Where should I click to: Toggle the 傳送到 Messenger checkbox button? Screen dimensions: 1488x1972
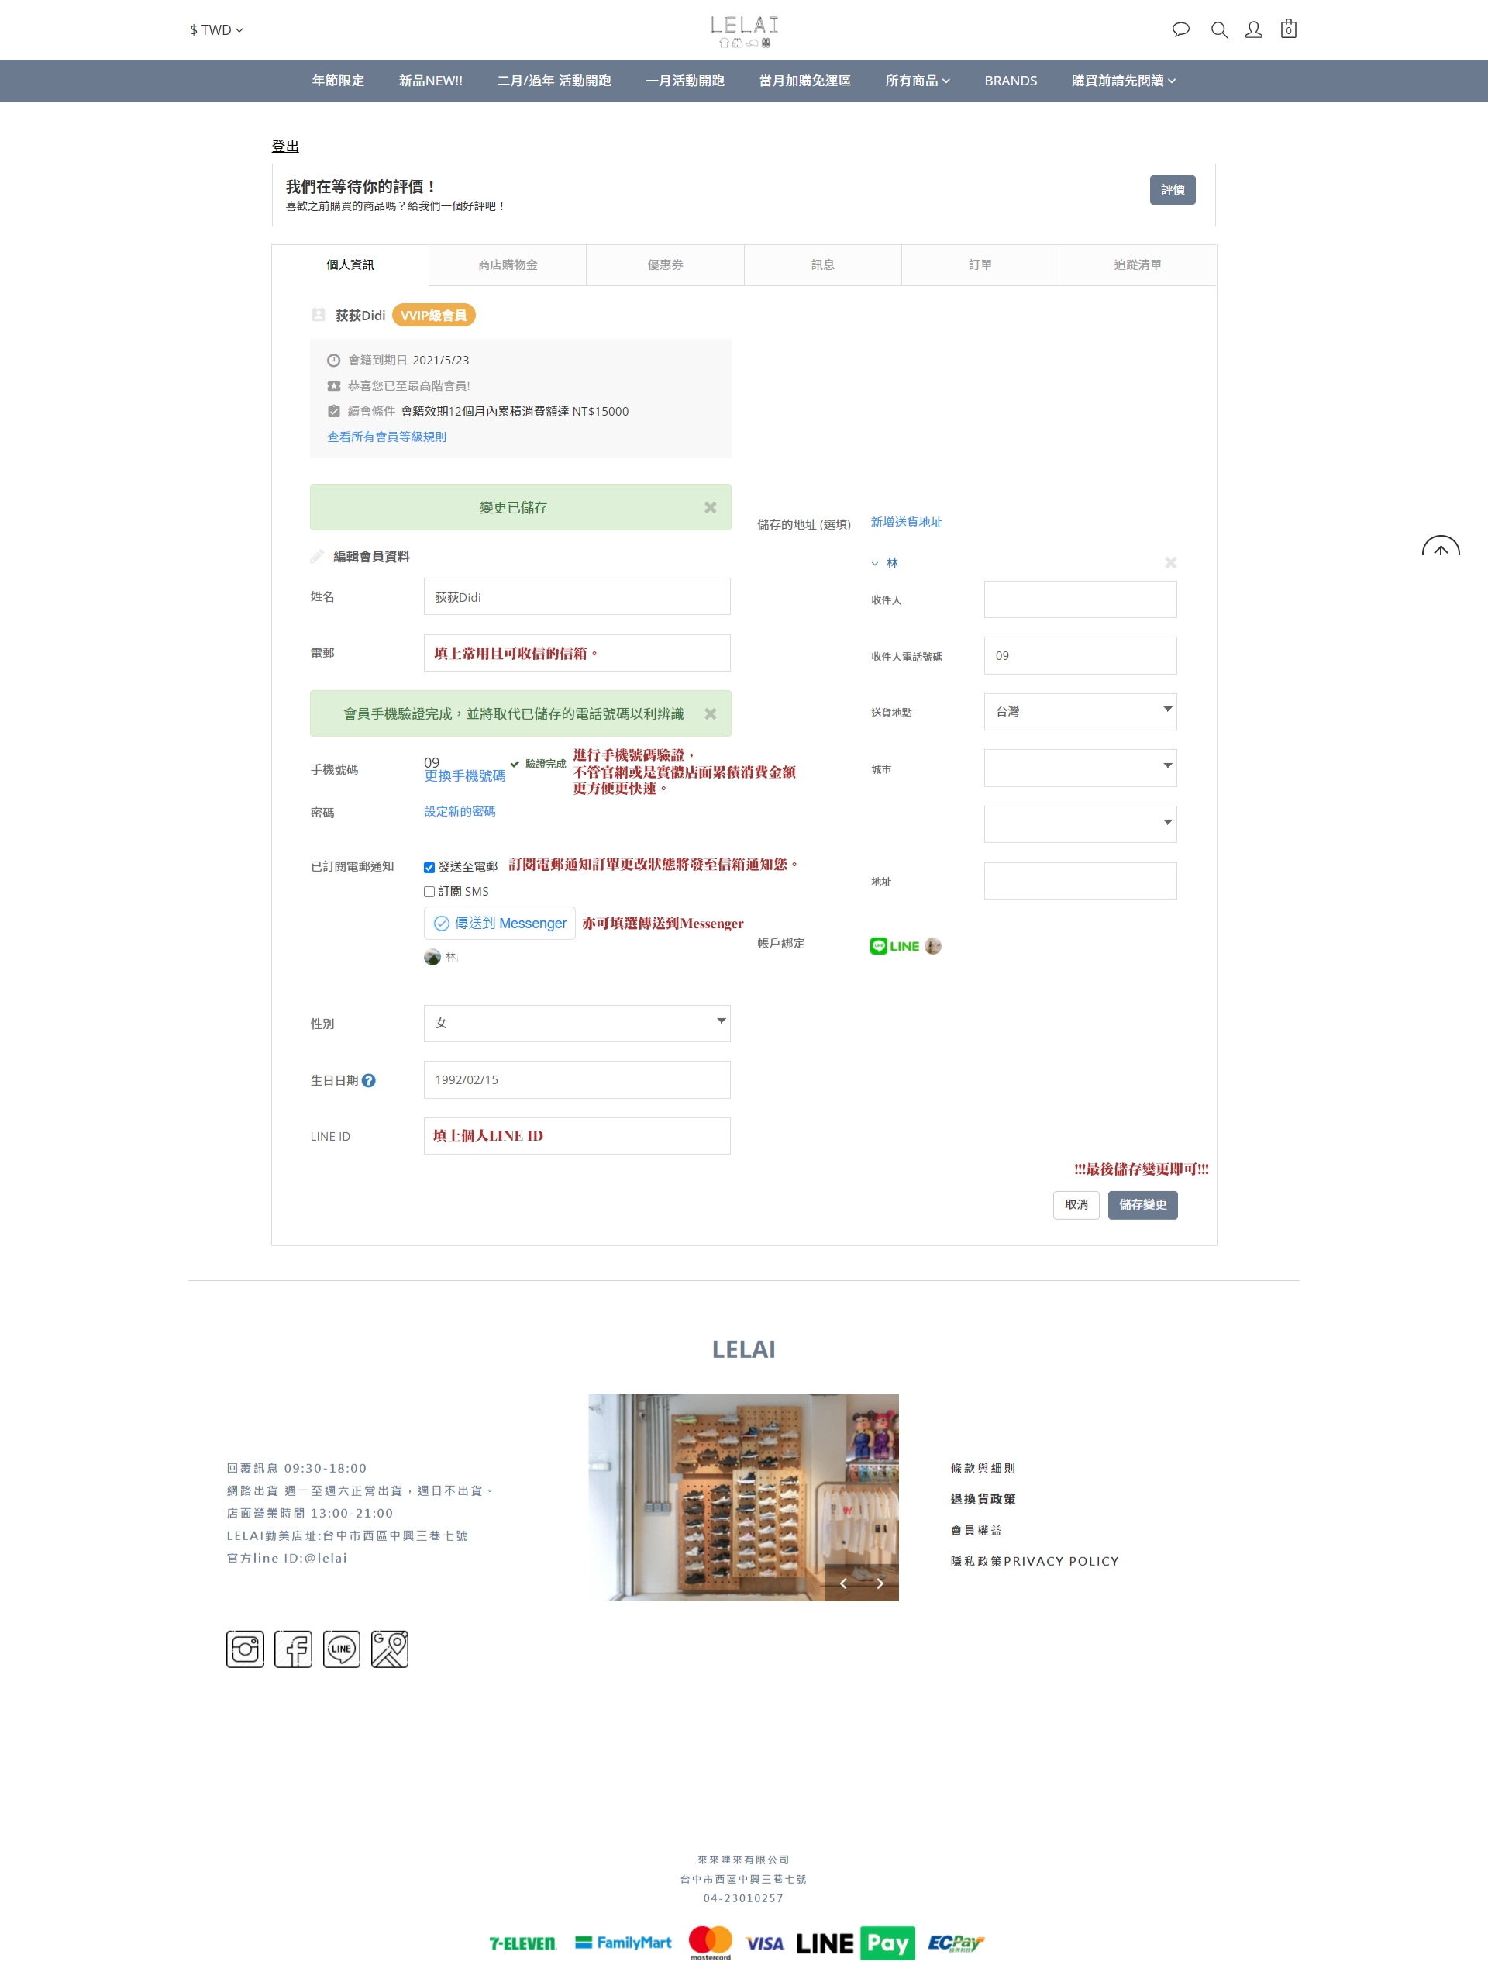coord(499,923)
